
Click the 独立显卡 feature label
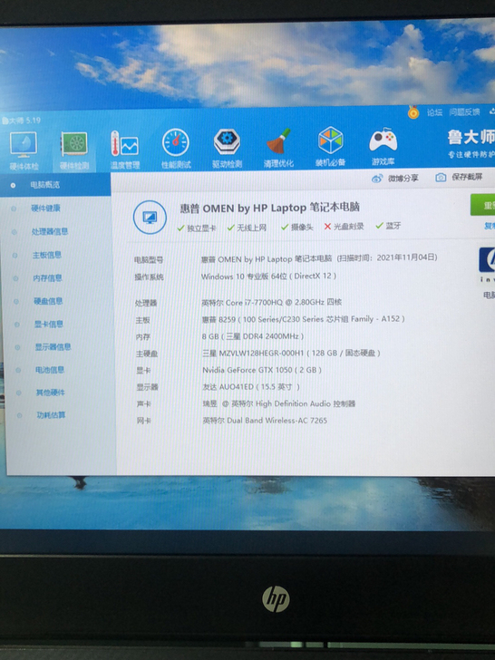[x=201, y=228]
